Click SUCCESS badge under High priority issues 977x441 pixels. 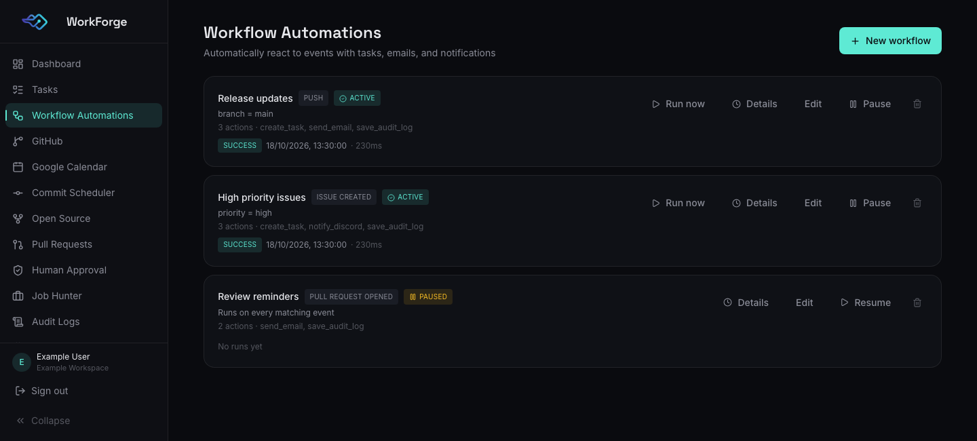point(240,244)
